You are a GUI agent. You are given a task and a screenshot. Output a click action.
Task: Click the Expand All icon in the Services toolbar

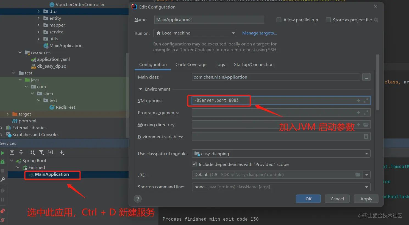click(12, 152)
